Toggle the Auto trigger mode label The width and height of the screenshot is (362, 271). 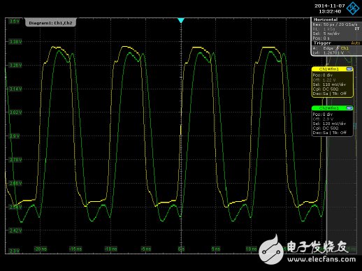click(355, 43)
